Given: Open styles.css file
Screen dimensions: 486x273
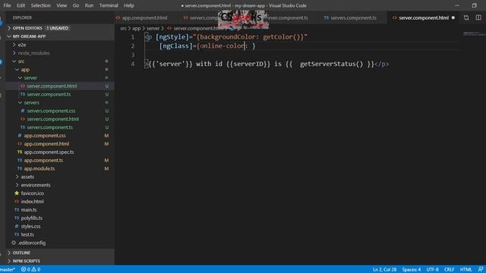Looking at the screenshot, I should (30, 226).
